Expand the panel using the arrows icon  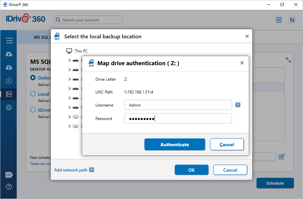(x=288, y=60)
